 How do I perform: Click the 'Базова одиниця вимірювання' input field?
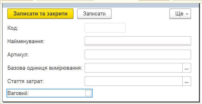134,68
